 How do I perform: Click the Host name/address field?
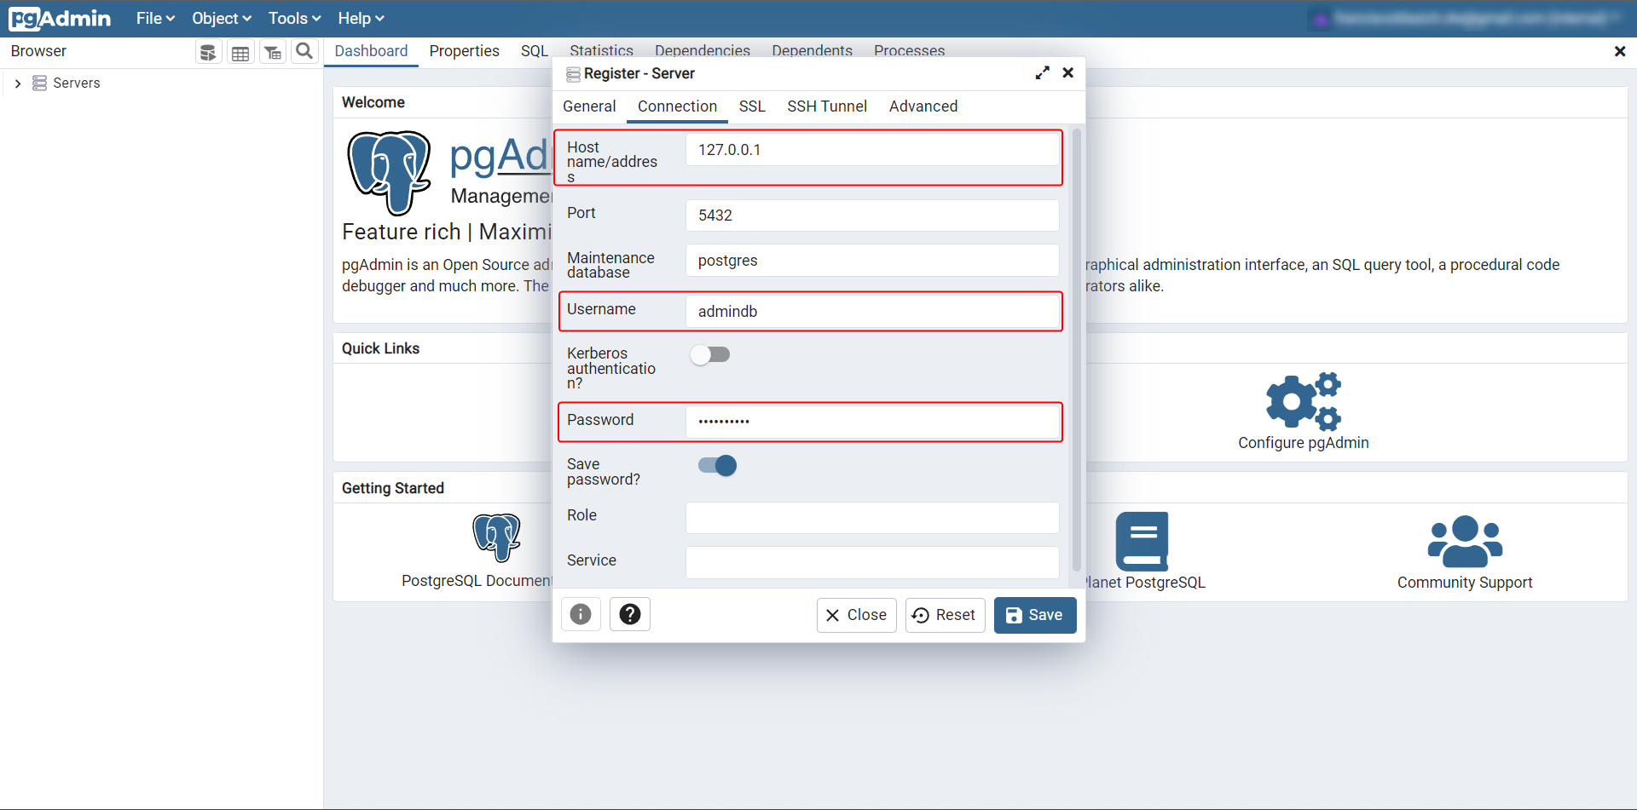[x=872, y=150]
